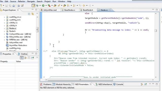Select cUtility.h in Project Explorer
This screenshot has width=162, height=91.
pyautogui.click(x=13, y=26)
